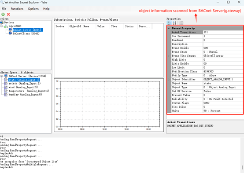The image size is (244, 173).
Task: Collapse the Udp:47808 tree node
Action: (2, 26)
